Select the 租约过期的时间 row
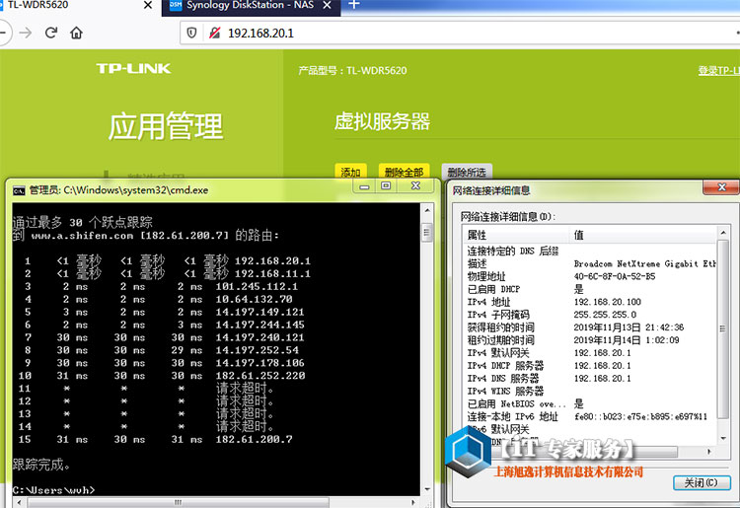Image resolution: width=740 pixels, height=508 pixels. [x=589, y=340]
